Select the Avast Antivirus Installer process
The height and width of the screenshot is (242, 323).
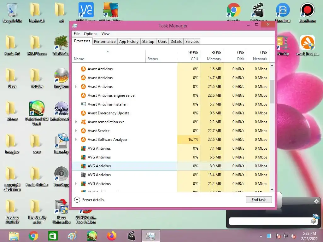tap(171, 104)
